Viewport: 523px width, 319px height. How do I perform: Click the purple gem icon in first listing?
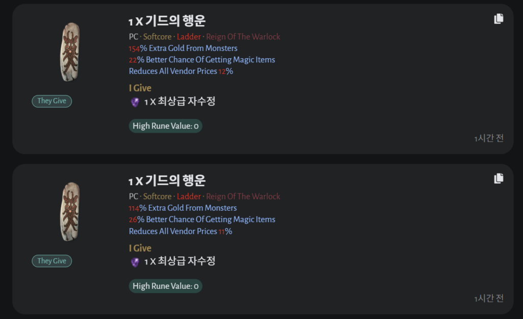135,102
